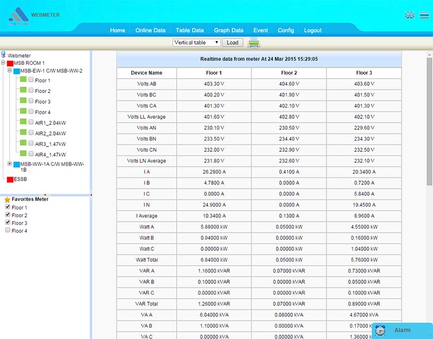Check the AIR1_2.04kW box
Viewport: 433px width, 339px height.
click(31, 122)
